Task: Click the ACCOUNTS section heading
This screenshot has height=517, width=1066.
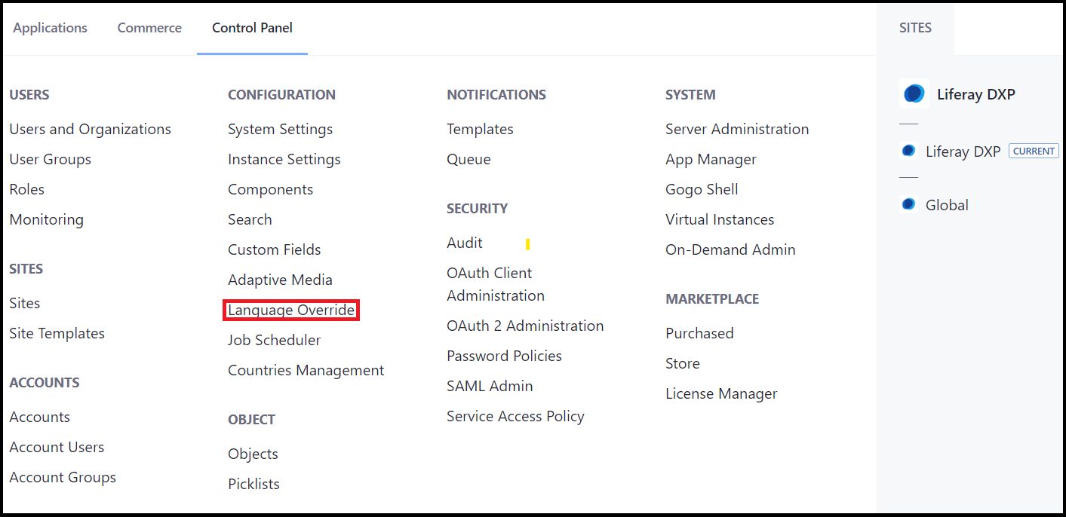Action: tap(44, 383)
